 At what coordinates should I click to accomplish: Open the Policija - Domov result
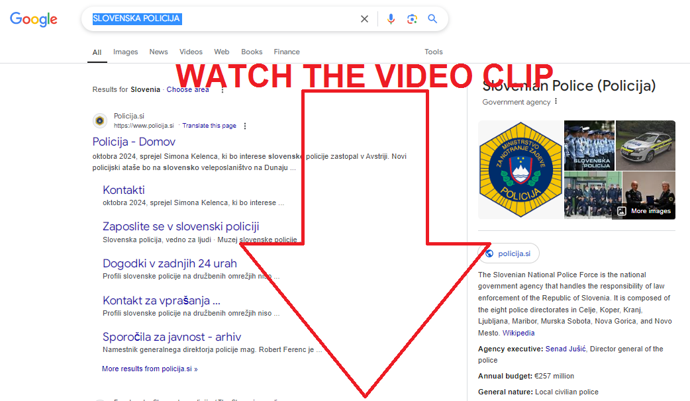click(134, 142)
